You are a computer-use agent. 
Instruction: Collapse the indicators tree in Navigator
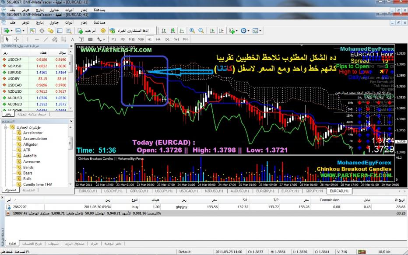[6, 127]
